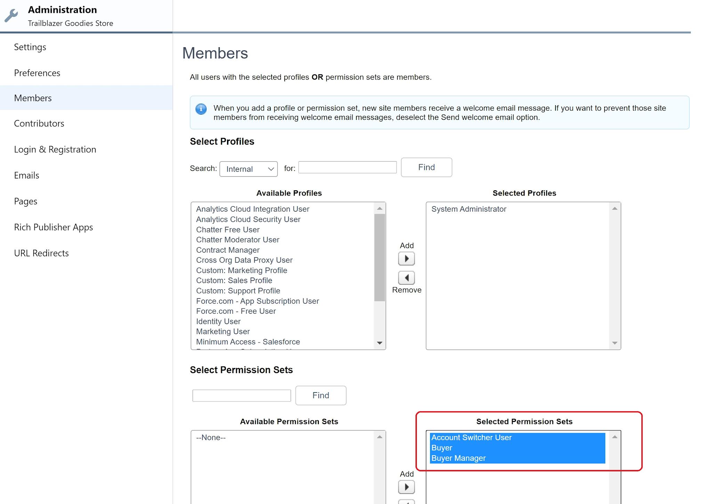
Task: Click the permission set search field
Action: (242, 395)
